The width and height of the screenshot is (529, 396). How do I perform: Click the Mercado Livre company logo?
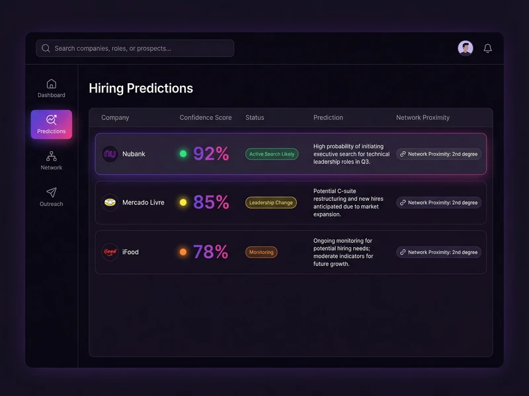[110, 203]
